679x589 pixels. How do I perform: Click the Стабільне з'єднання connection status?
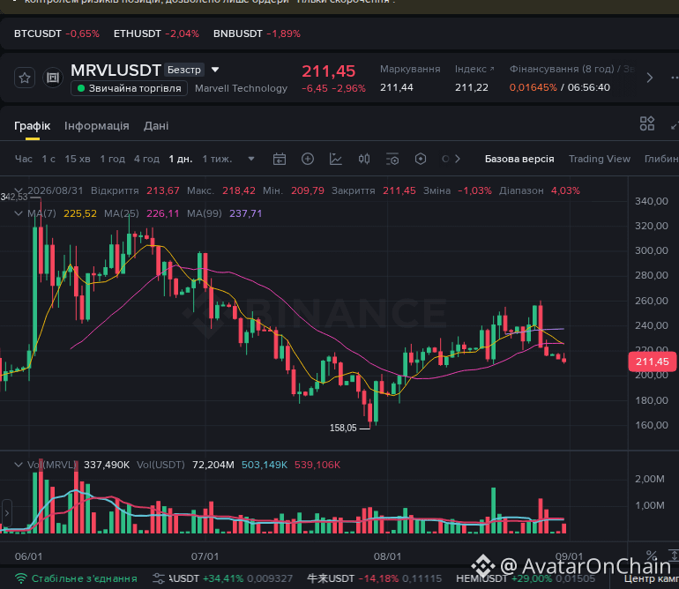(76, 578)
